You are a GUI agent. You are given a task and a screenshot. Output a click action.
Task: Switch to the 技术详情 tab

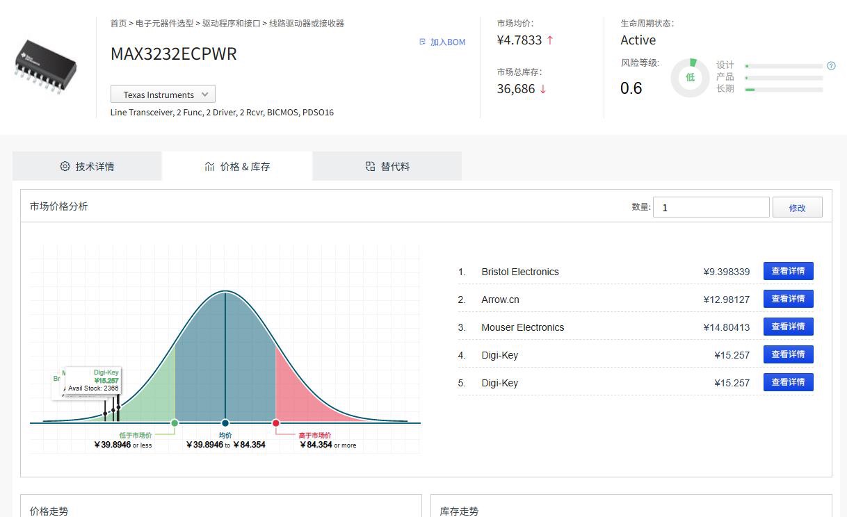(87, 166)
